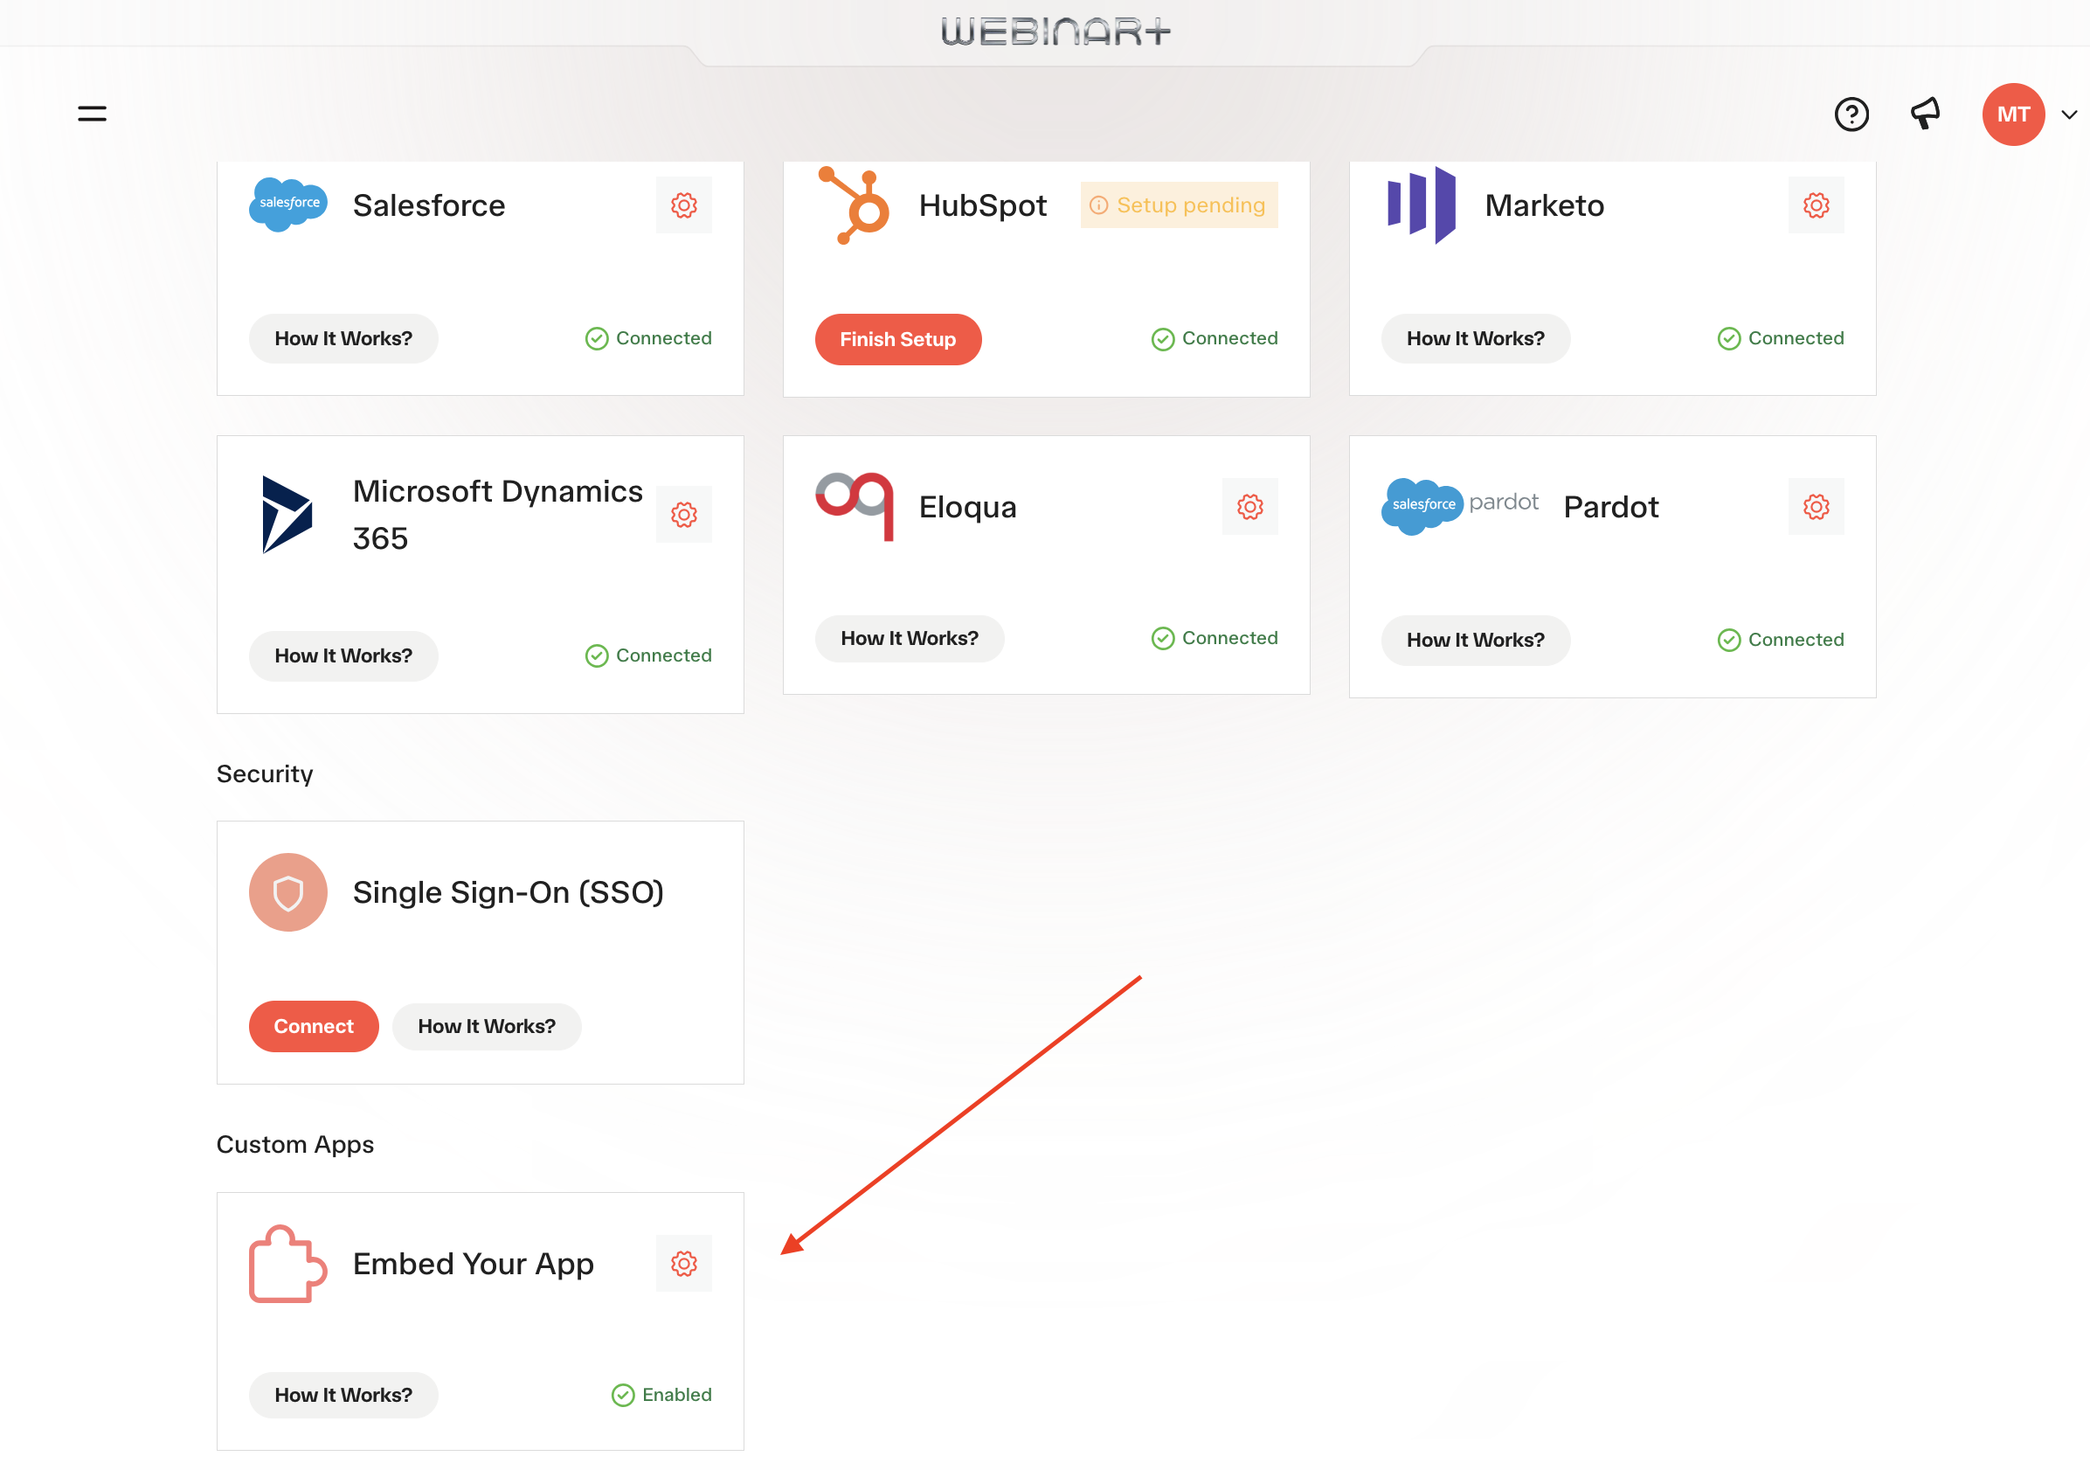Click the Marketo Connected status
2090x1470 pixels.
click(x=1780, y=339)
